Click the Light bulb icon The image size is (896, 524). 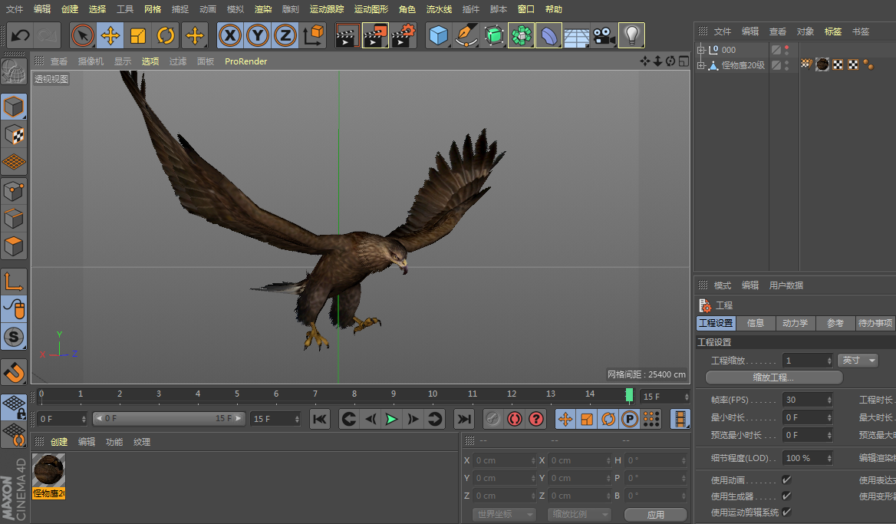(x=631, y=35)
